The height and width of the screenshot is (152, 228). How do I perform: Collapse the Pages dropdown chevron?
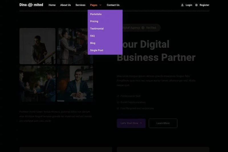click(100, 5)
